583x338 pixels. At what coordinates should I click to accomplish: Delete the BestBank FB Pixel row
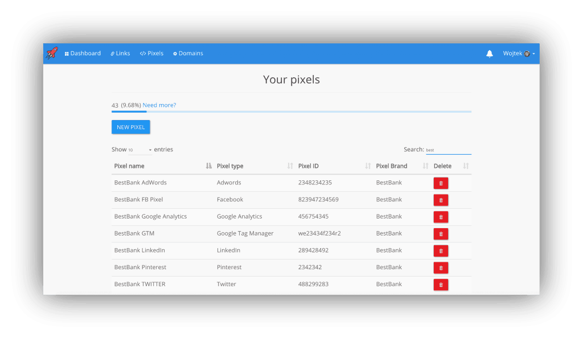tap(440, 200)
